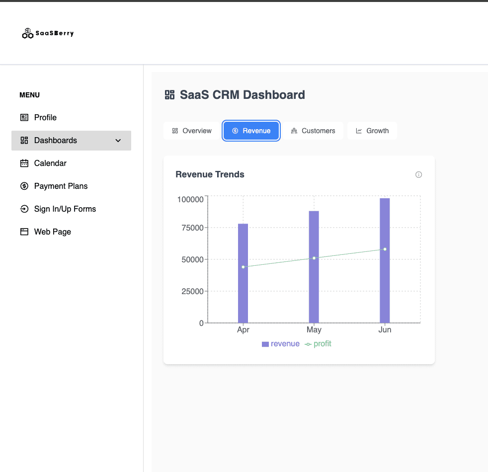The image size is (488, 472).
Task: Go to the Growth view
Action: pos(372,130)
